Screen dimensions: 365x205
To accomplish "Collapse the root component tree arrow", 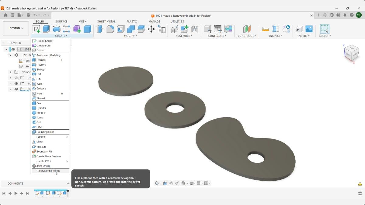I will tap(6, 49).
